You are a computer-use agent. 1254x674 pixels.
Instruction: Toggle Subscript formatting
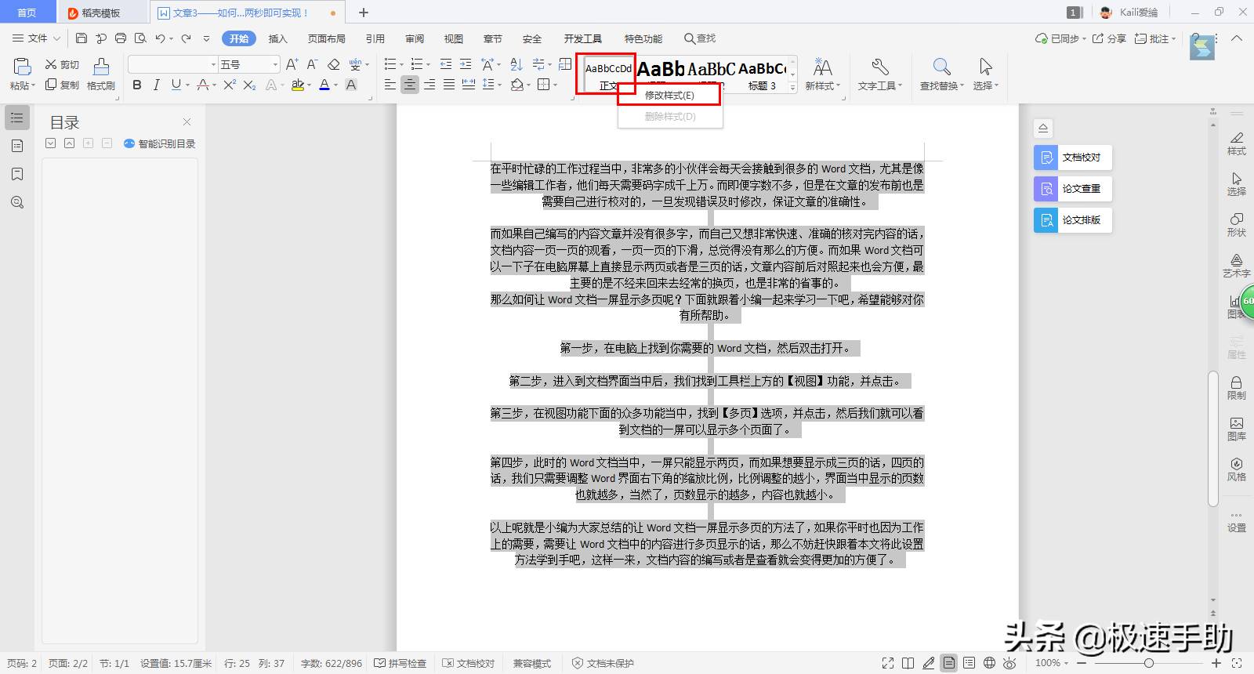[249, 85]
